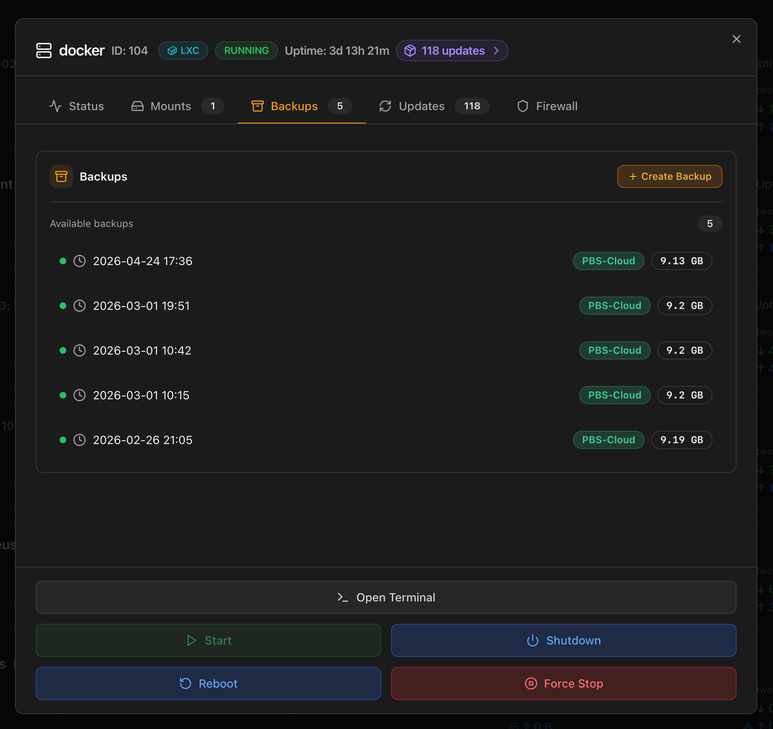Select backup dated 2026-03-01 19:51
The height and width of the screenshot is (729, 773).
click(386, 306)
